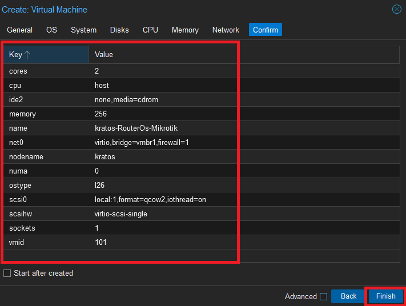The image size is (406, 306).
Task: Open the Network tab
Action: (x=226, y=30)
